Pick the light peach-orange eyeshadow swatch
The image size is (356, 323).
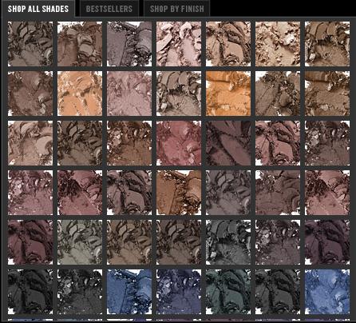80,94
